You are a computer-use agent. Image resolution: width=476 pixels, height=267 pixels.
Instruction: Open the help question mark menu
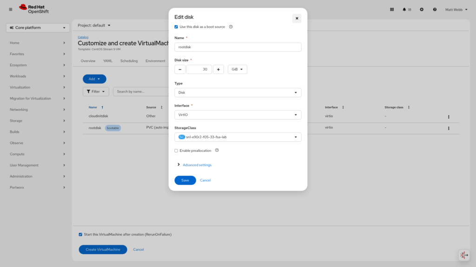point(435,9)
